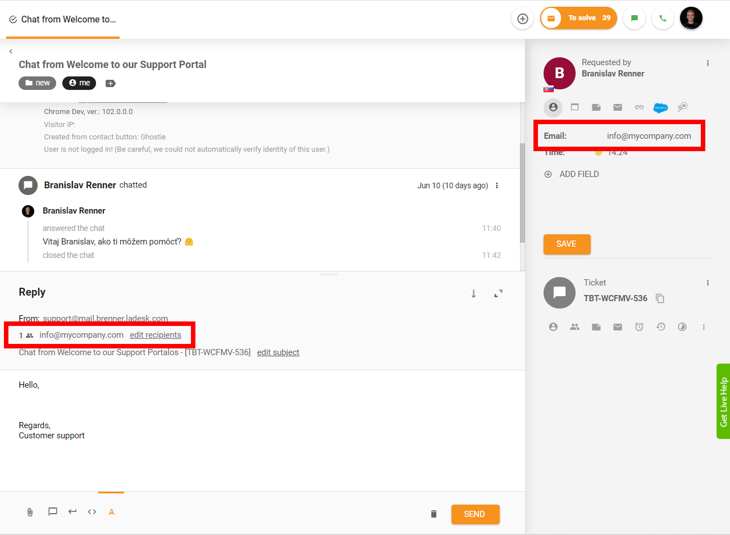Image resolution: width=730 pixels, height=535 pixels.
Task: Click the Salesforce cloud icon
Action: click(x=660, y=107)
